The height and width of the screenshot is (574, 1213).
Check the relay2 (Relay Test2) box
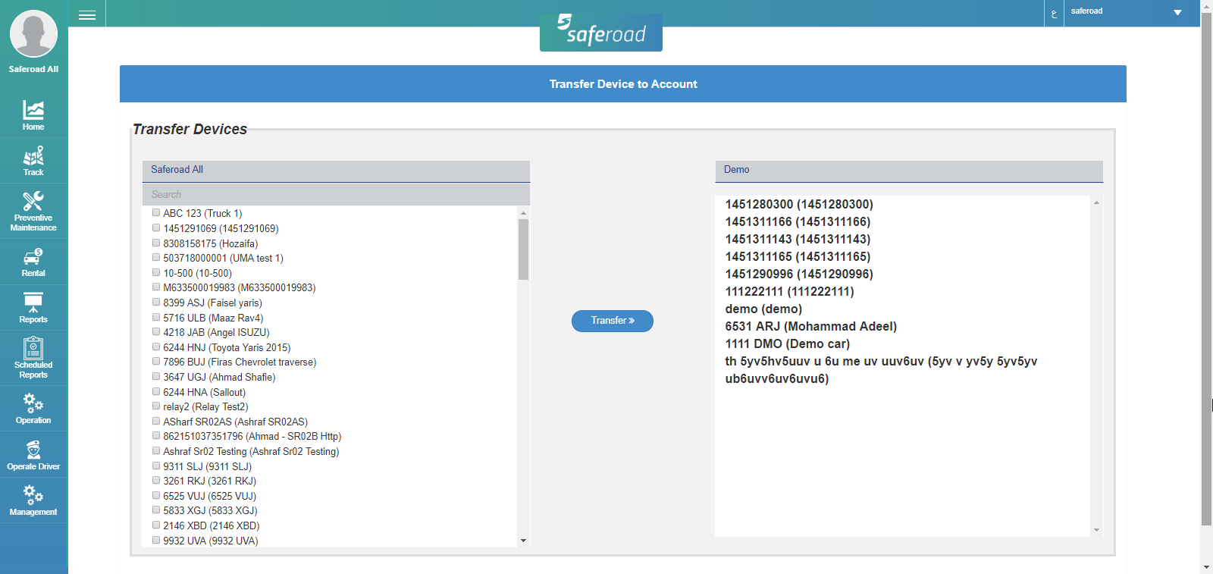coord(156,406)
